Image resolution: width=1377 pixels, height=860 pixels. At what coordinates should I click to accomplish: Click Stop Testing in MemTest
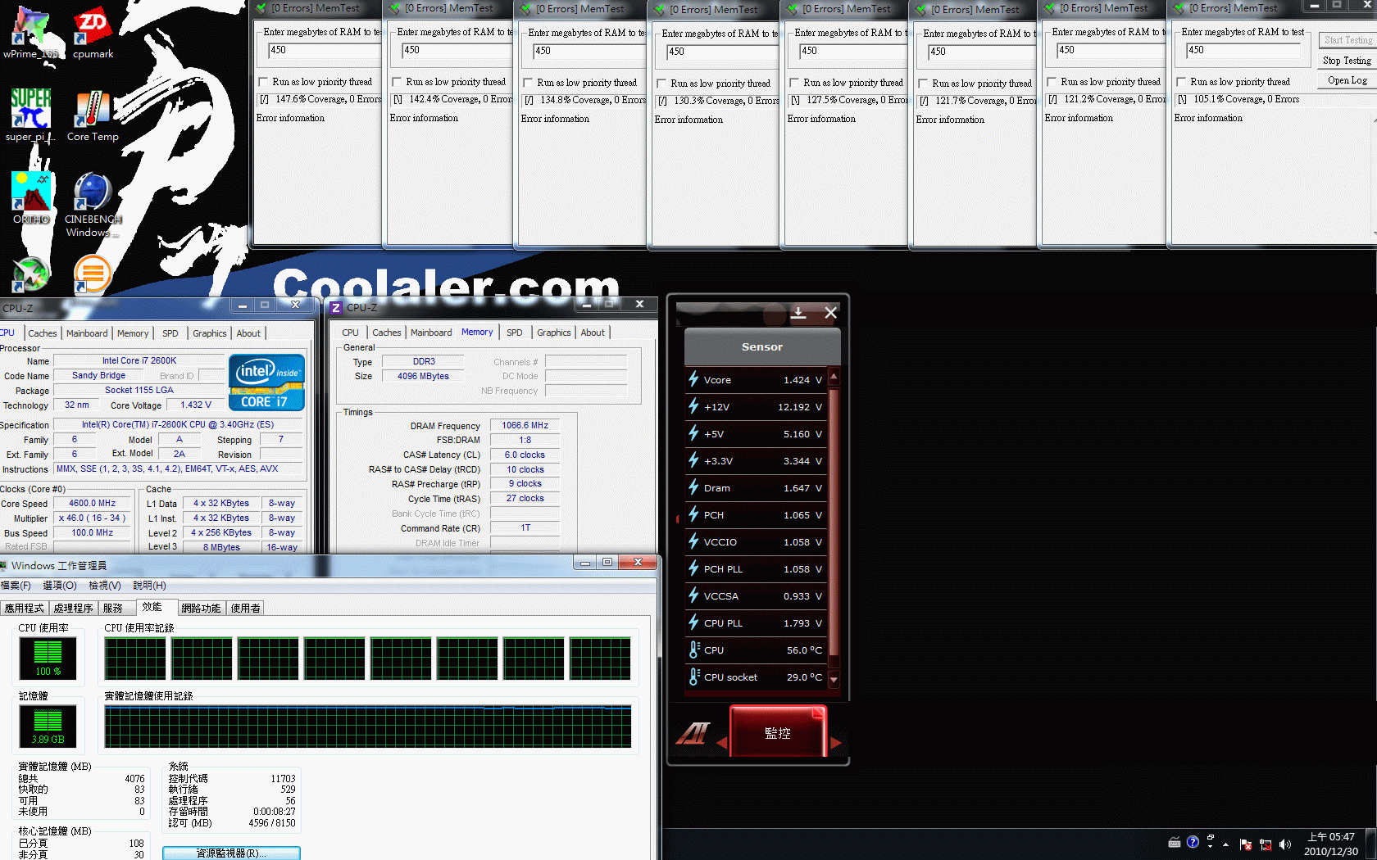[1347, 61]
